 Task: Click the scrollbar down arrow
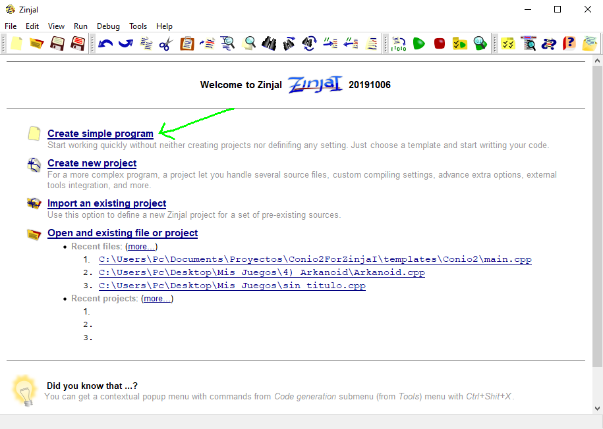pyautogui.click(x=597, y=409)
